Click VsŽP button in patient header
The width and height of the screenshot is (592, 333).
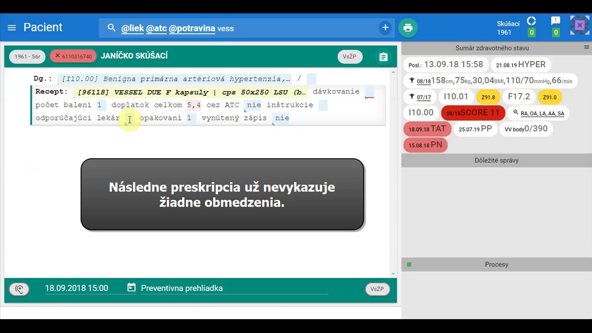(x=350, y=56)
